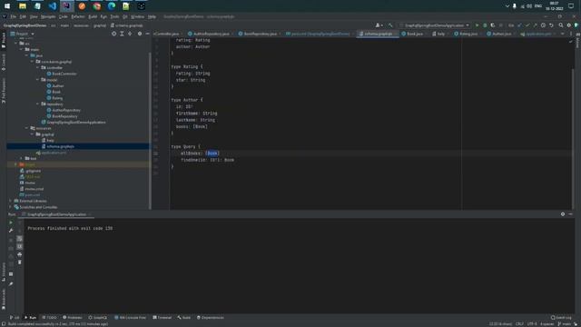Open the Window menu
Image resolution: width=581 pixels, height=327 pixels.
[x=137, y=16]
